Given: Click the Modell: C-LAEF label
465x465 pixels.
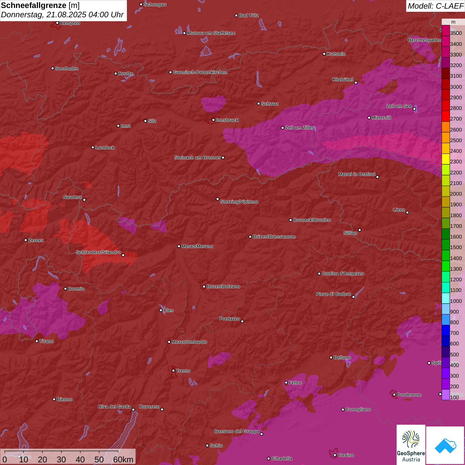Looking at the screenshot, I should [x=435, y=6].
